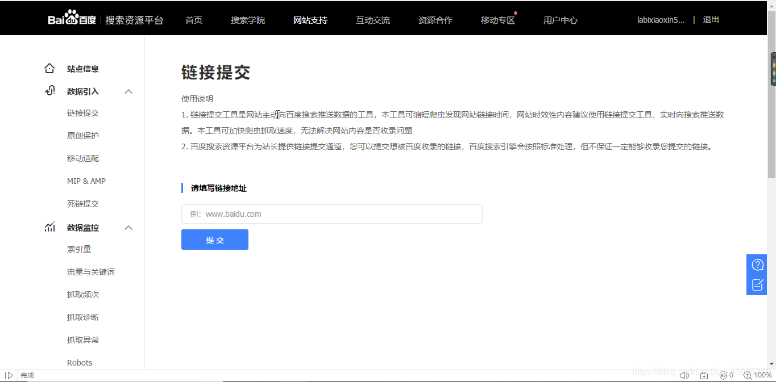Click the chart icon beside 数据监控
Viewport: 776px width, 382px height.
[x=49, y=227]
